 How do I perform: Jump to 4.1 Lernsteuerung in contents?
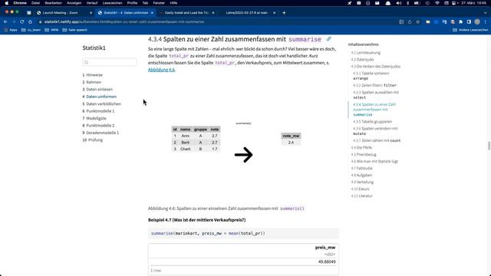tap(365, 53)
